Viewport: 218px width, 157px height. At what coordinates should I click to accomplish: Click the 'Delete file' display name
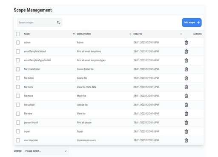pos(82,78)
